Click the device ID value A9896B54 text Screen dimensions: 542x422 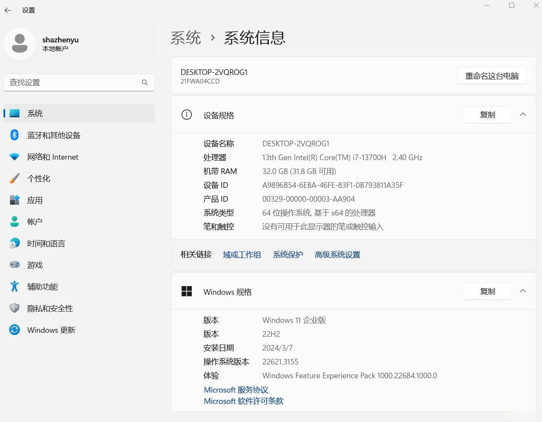tap(332, 185)
